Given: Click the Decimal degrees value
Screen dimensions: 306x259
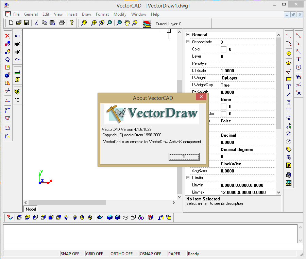Looking at the screenshot, I should tap(247, 150).
